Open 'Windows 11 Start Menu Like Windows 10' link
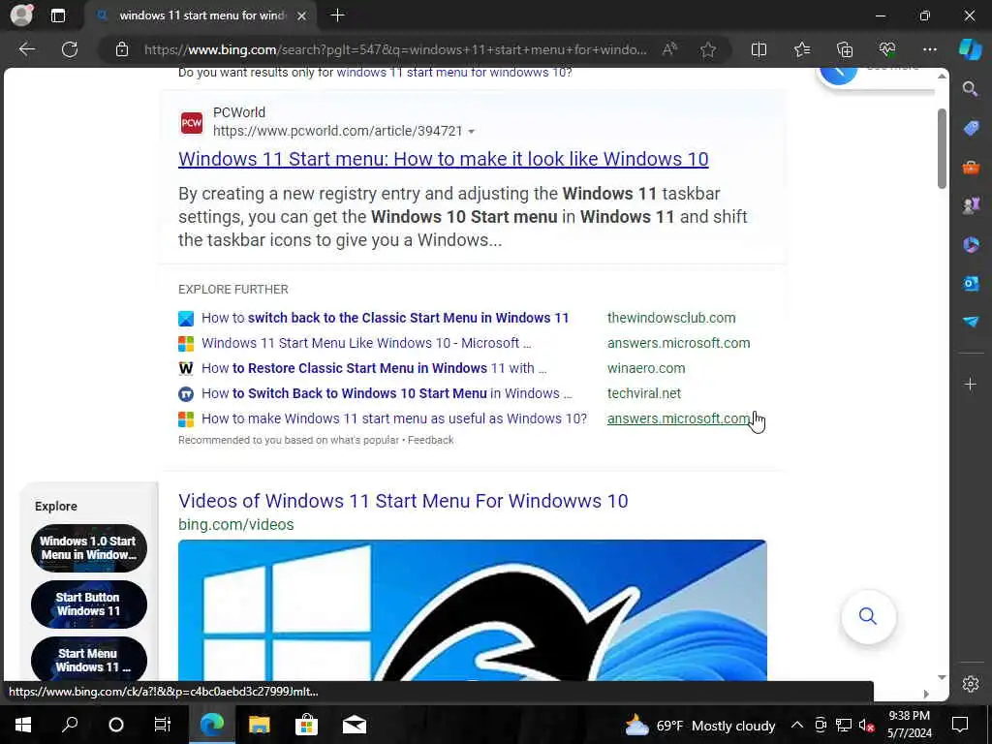Viewport: 992px width, 744px height. click(x=366, y=343)
